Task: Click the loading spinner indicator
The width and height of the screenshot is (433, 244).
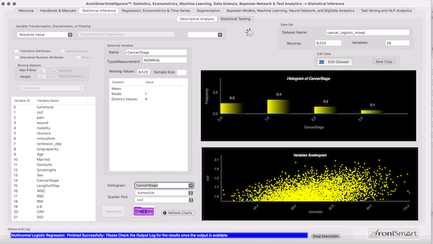Action: coord(250,33)
